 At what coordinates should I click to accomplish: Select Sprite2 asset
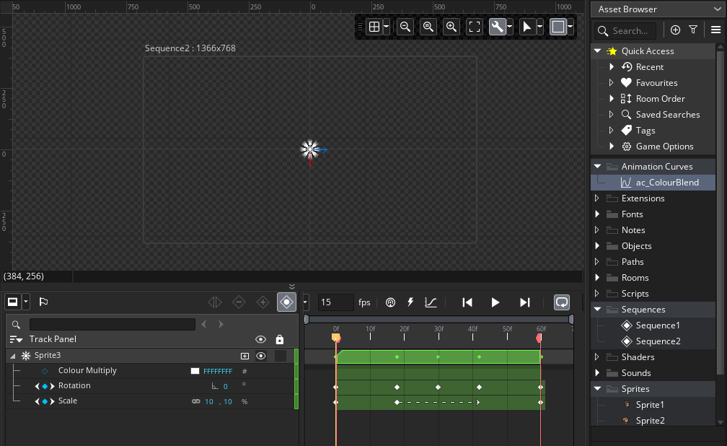click(650, 421)
